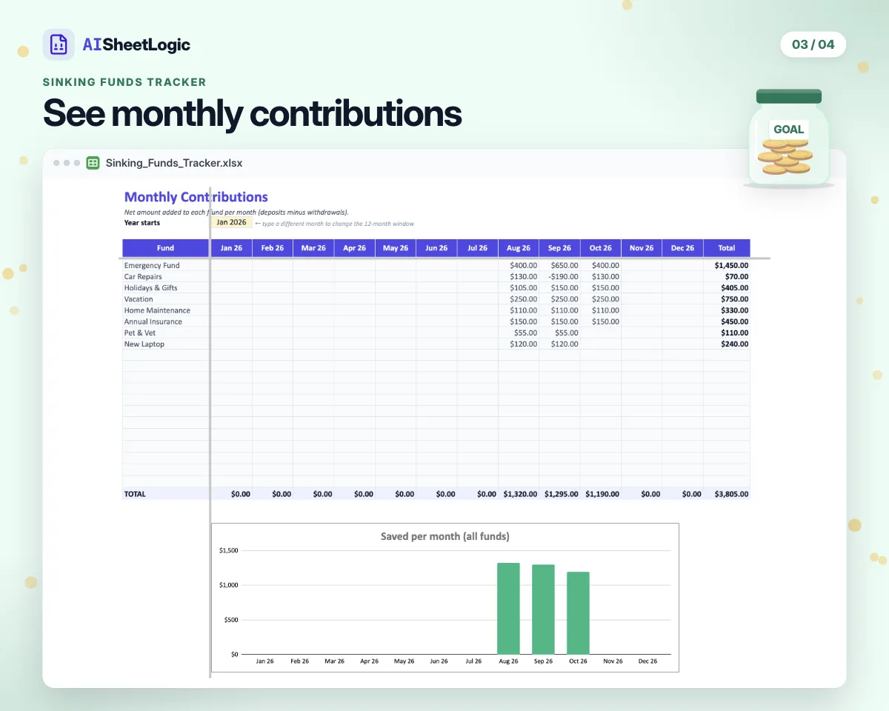This screenshot has width=889, height=711.
Task: Click the AISheetLogic logo icon
Action: point(59,44)
